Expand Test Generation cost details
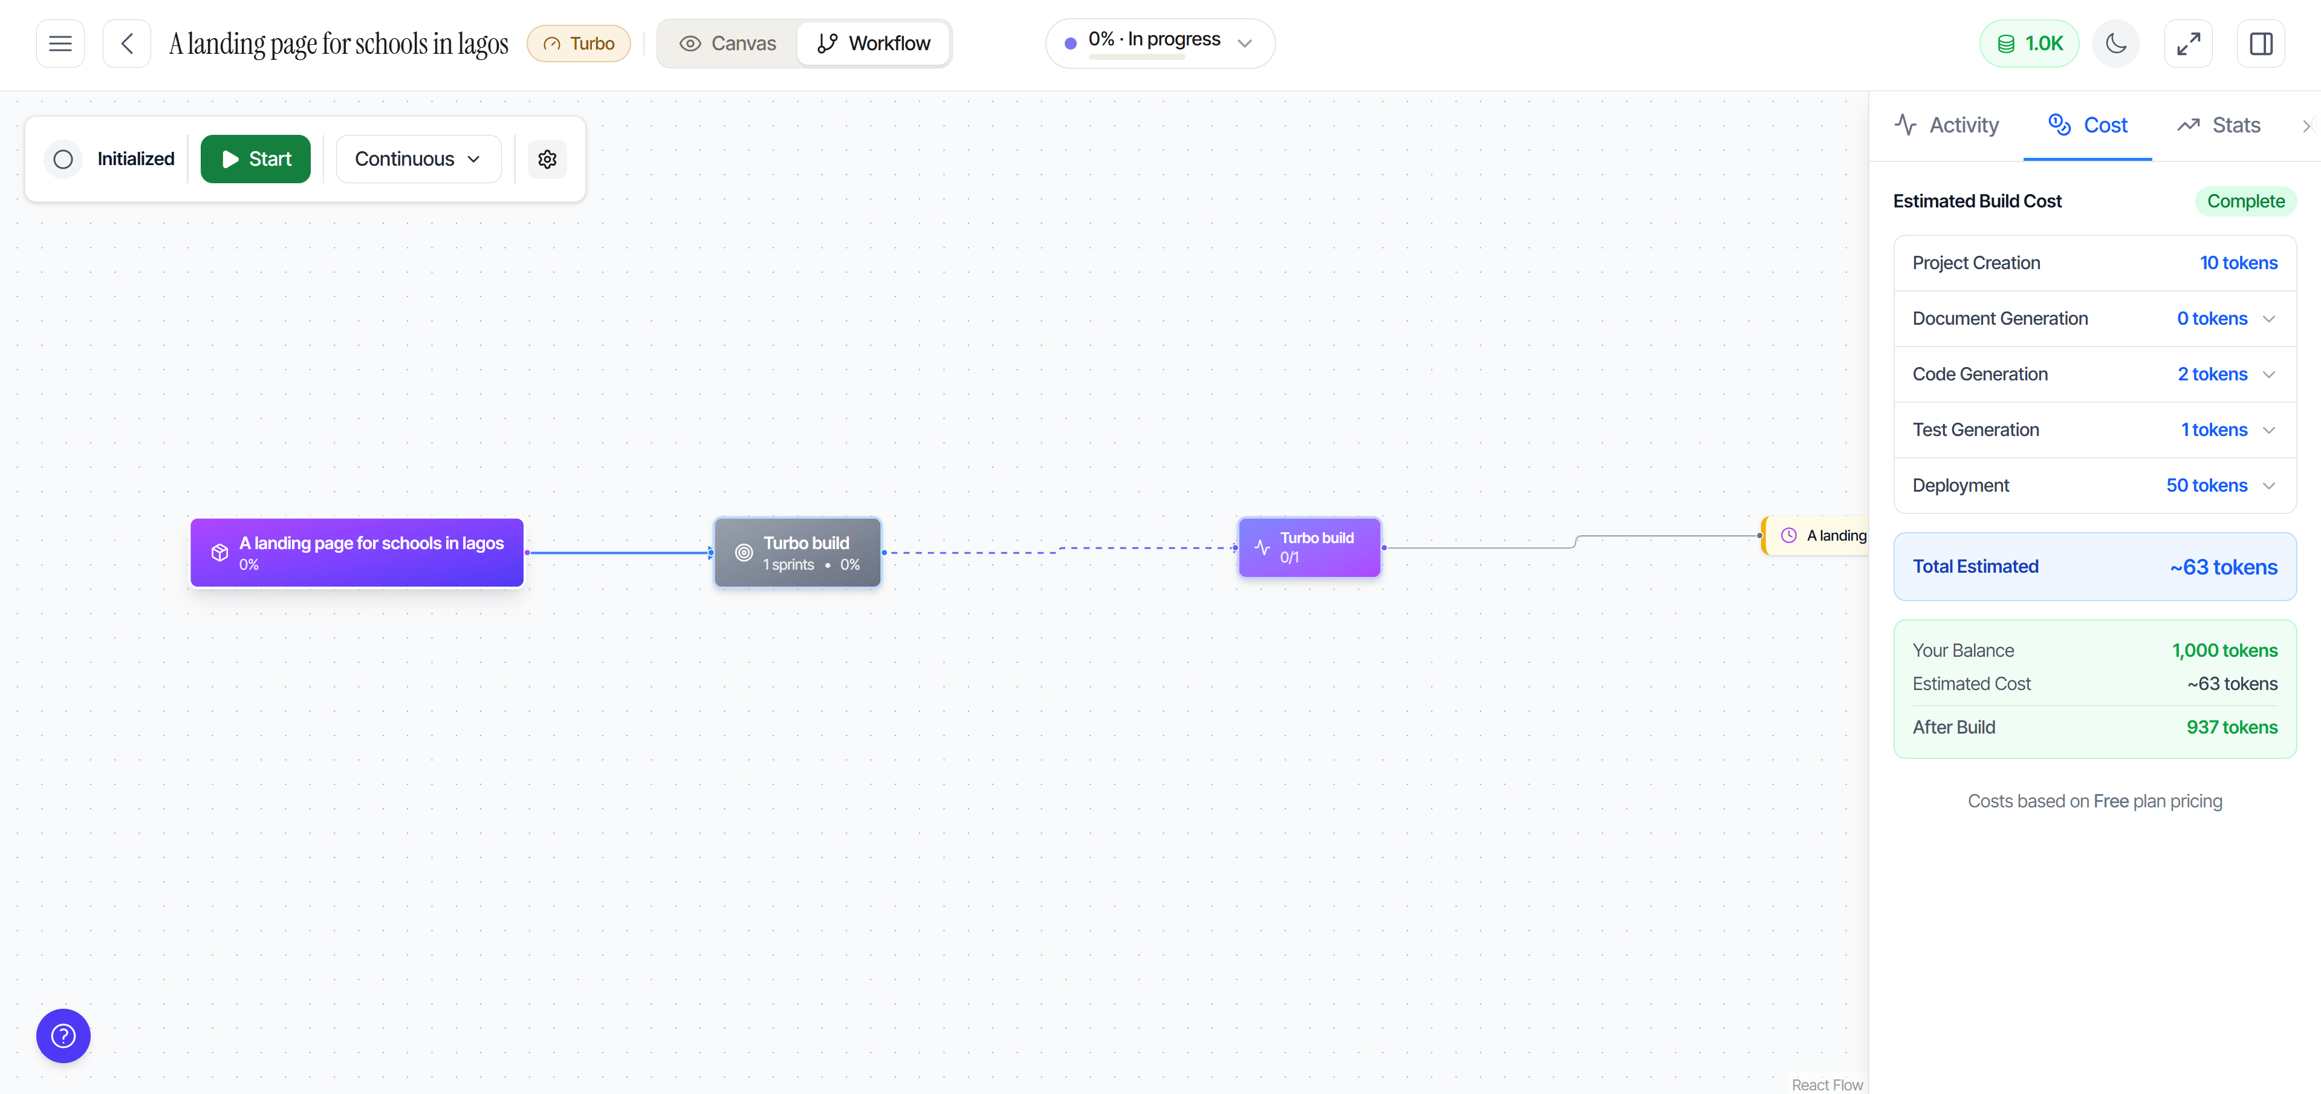This screenshot has width=2321, height=1094. 2269,431
